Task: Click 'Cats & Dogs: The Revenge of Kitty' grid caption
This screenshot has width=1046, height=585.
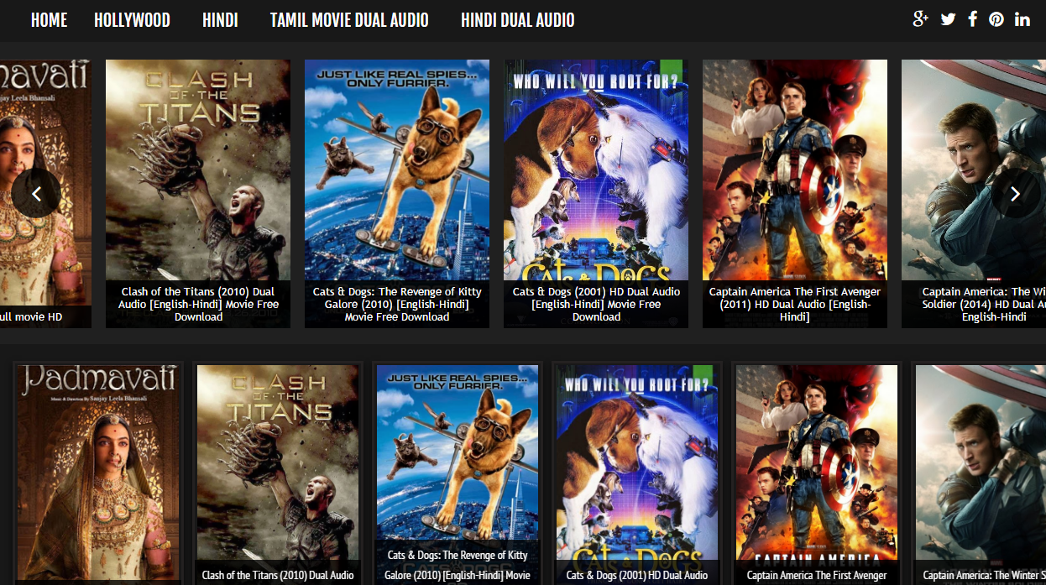Action: click(458, 555)
